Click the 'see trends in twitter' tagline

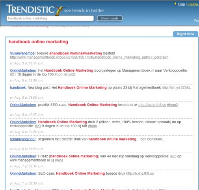84,11
